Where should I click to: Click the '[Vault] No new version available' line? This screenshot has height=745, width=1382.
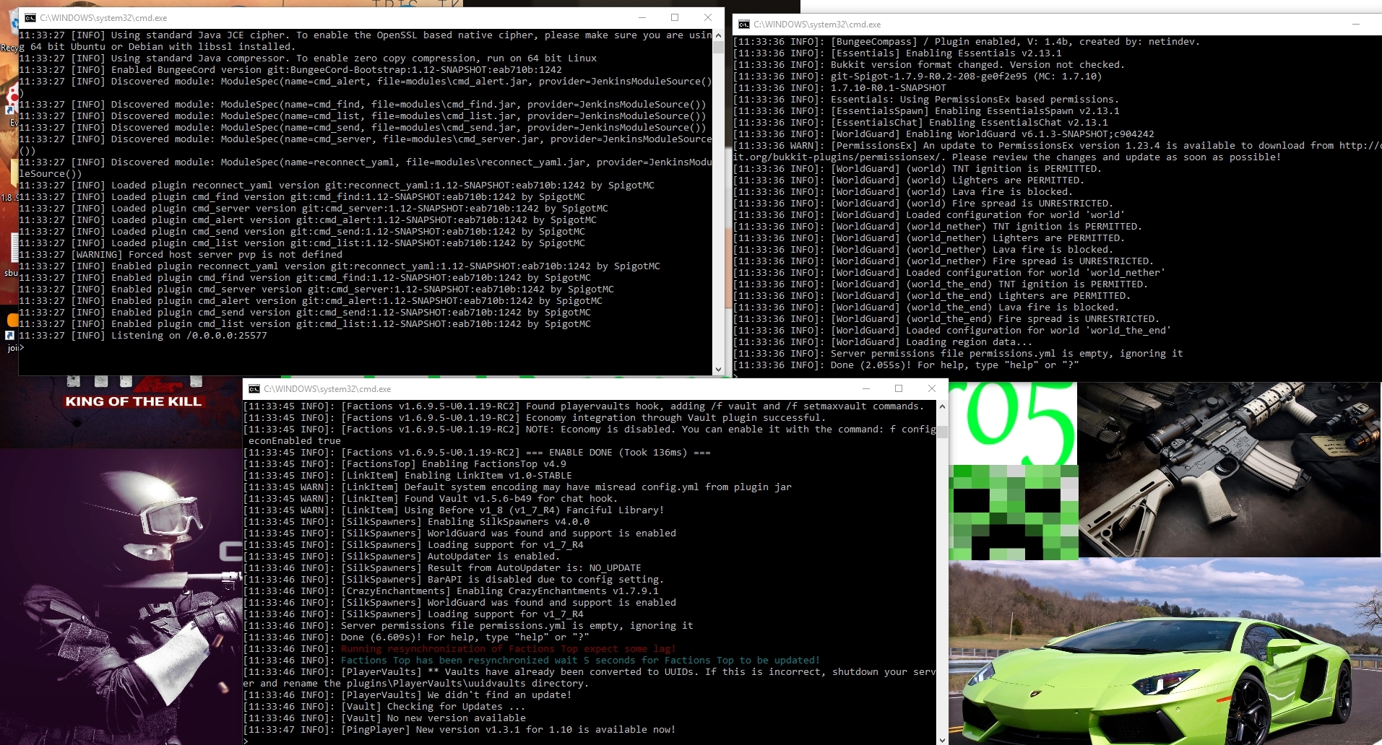[384, 718]
